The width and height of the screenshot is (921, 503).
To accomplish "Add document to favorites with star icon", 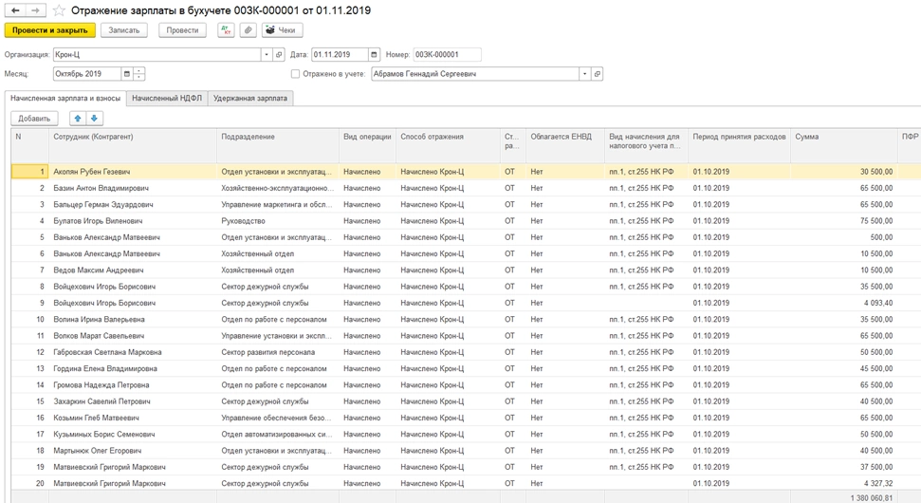I will (x=60, y=10).
